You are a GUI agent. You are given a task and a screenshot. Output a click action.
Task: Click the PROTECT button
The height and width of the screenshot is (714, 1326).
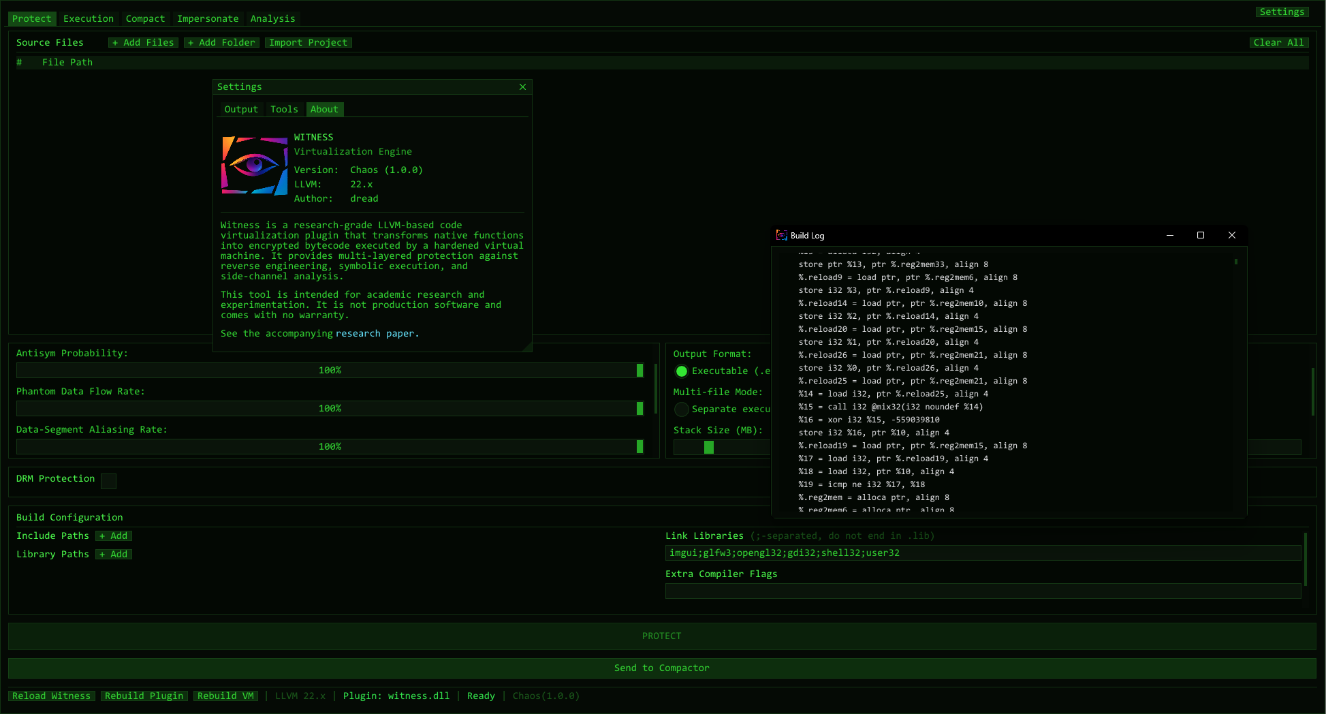(661, 636)
